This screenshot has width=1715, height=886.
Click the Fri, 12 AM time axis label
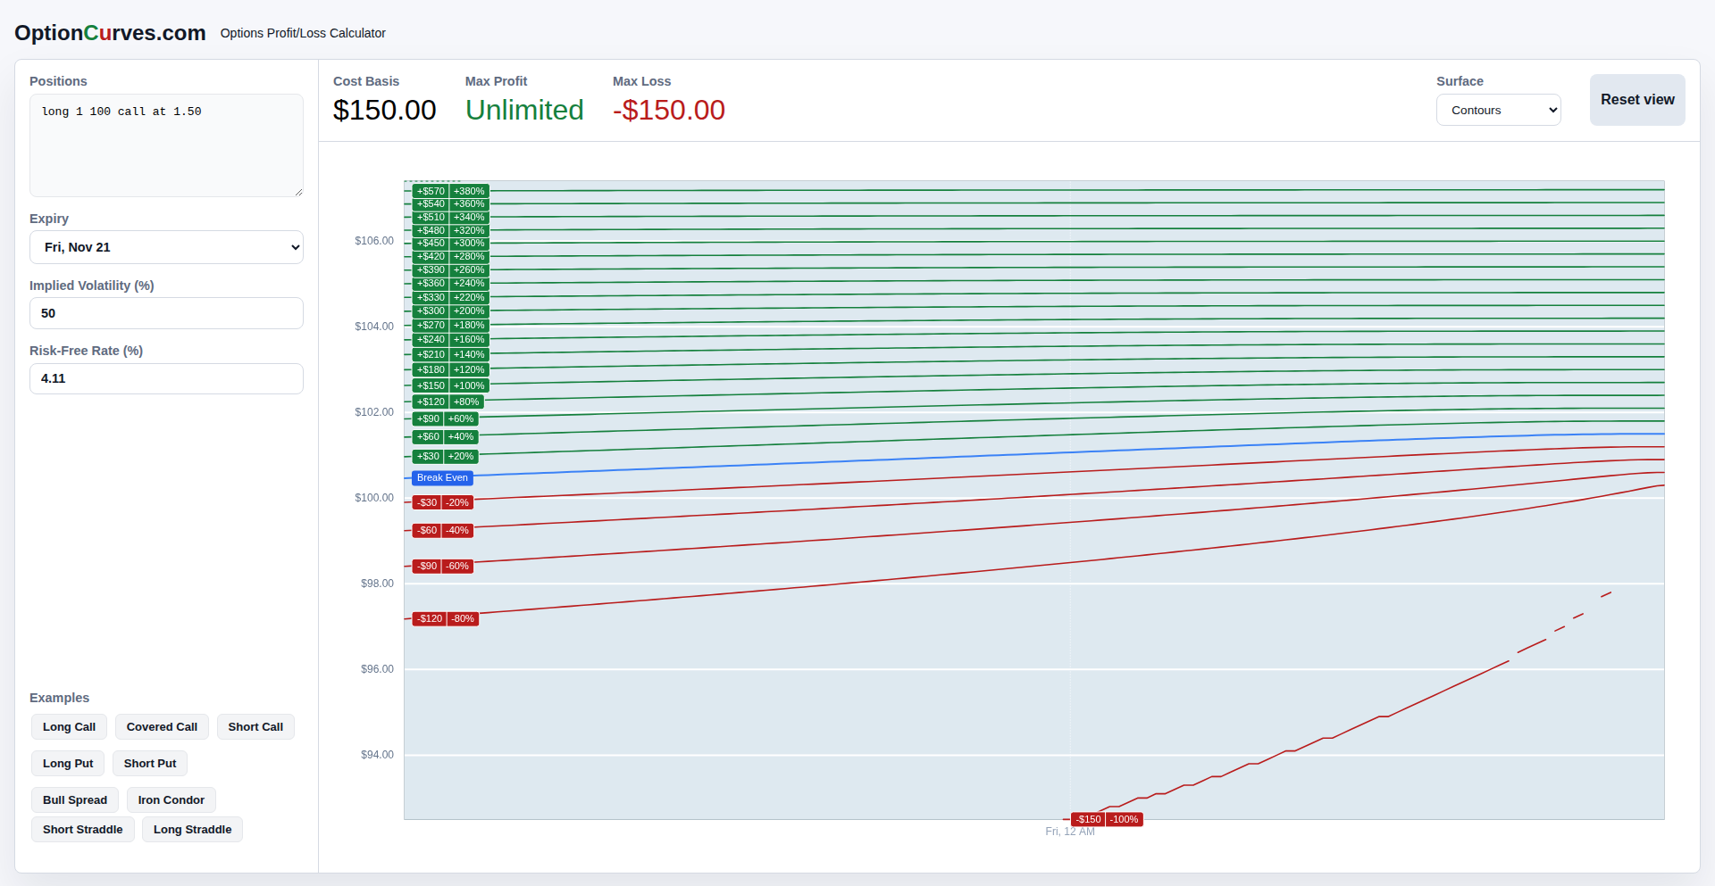pyautogui.click(x=1069, y=832)
